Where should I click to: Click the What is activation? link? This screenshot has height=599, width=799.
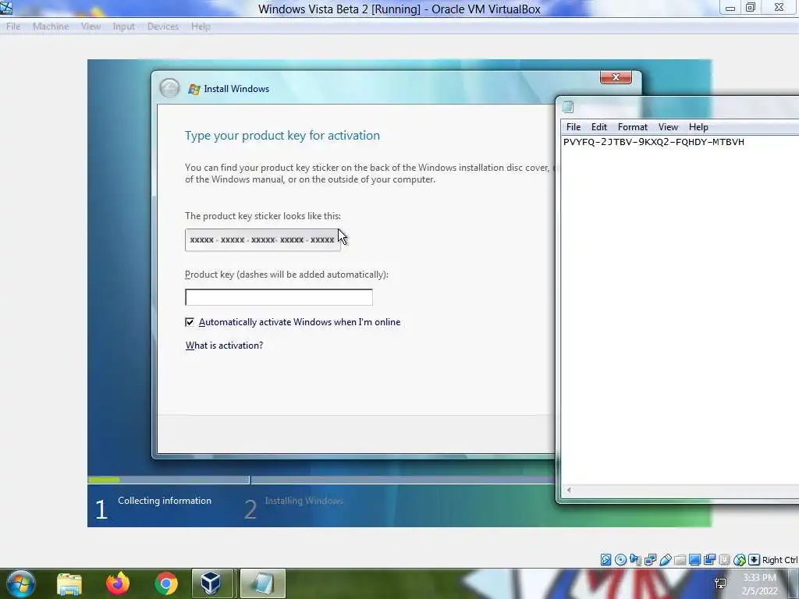tap(224, 346)
